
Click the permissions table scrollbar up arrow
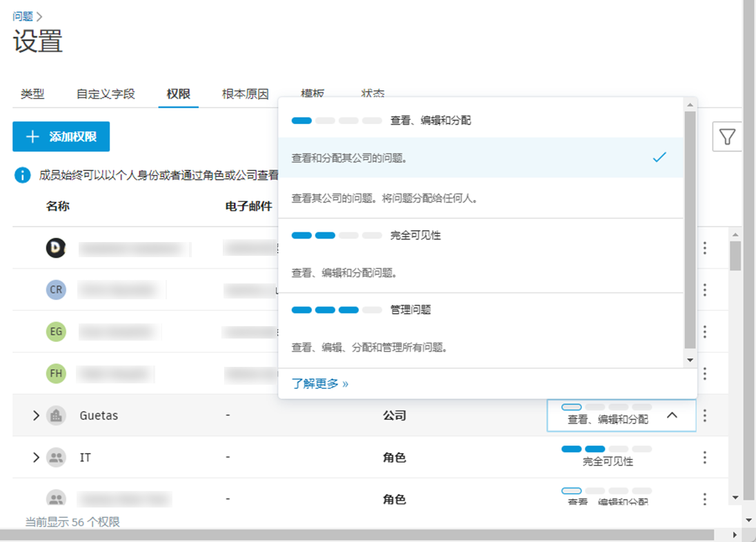pyautogui.click(x=735, y=235)
